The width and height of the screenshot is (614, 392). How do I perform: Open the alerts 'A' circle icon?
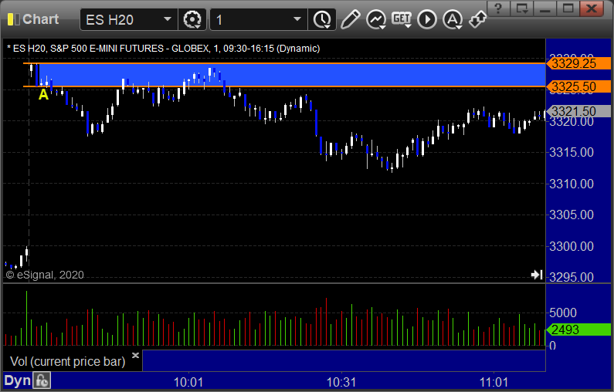coord(453,19)
